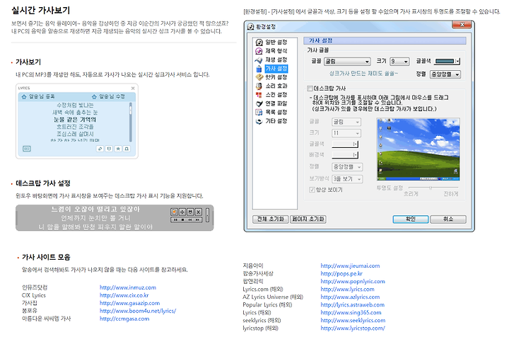Screen dimensions: 509x349
Task: Select the 소리 효과 speaker icon
Action: point(259,86)
